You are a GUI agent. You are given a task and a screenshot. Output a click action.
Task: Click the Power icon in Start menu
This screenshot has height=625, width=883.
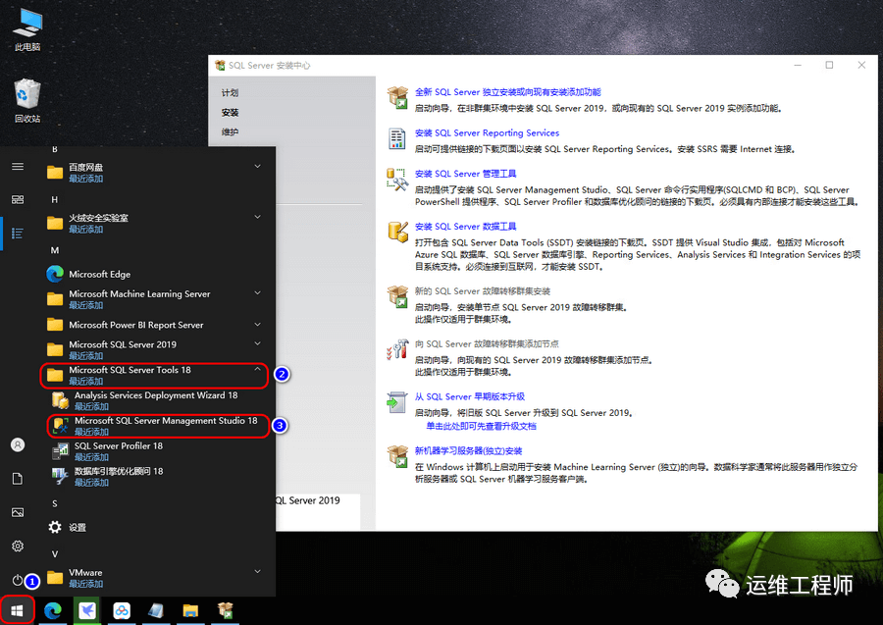(18, 580)
